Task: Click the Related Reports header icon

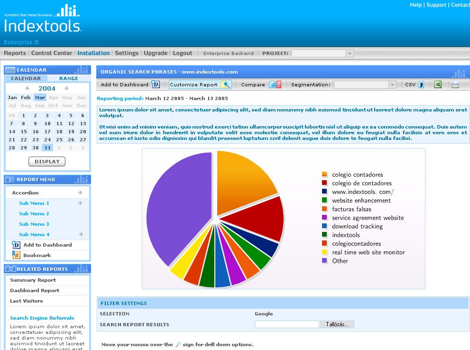Action: 10,269
